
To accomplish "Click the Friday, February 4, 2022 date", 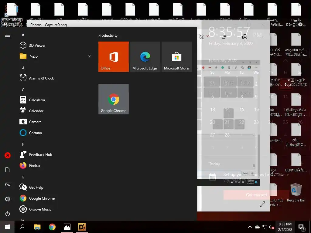I will [x=231, y=43].
